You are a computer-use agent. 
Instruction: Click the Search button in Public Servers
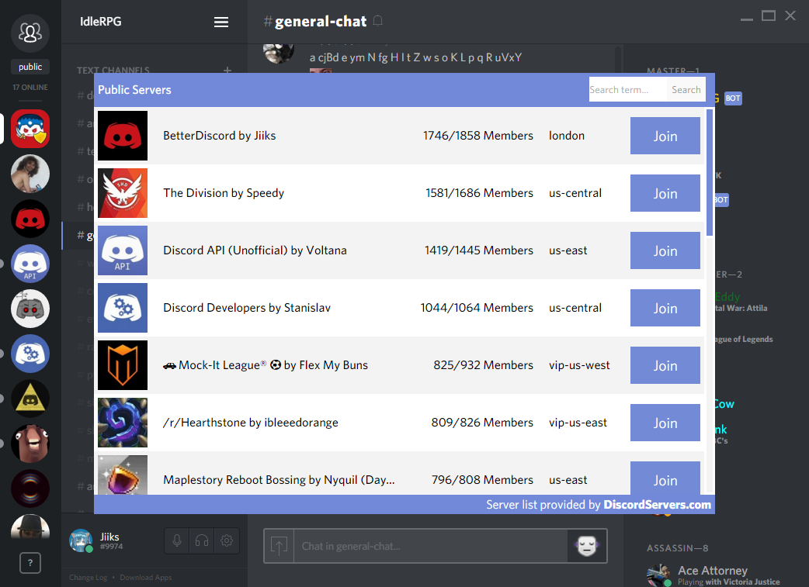point(686,90)
